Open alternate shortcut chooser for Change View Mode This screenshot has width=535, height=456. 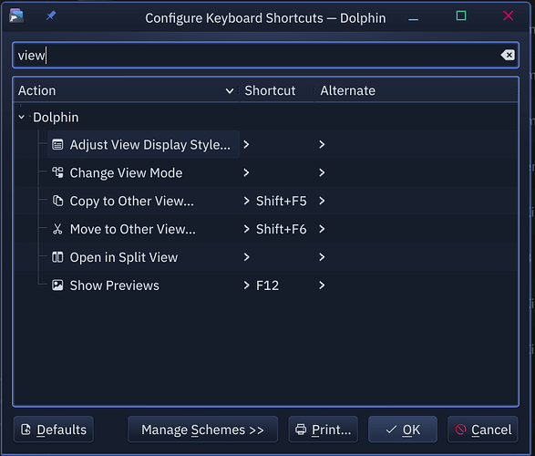[322, 172]
